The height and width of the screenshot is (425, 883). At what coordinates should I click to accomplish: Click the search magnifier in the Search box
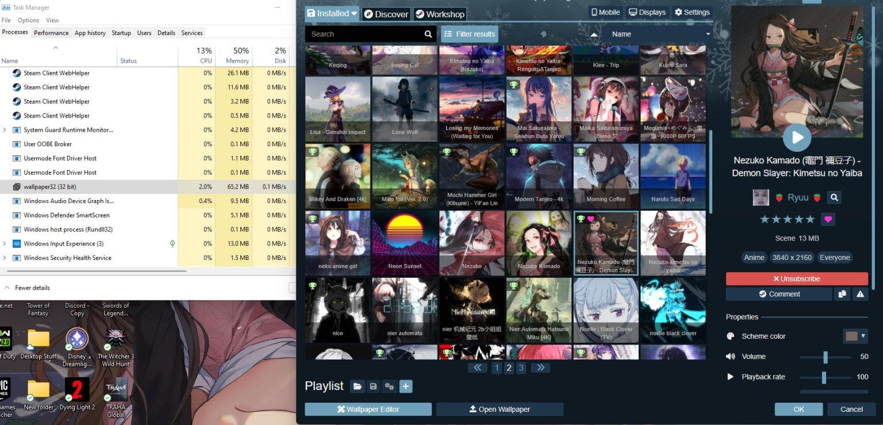coord(428,34)
